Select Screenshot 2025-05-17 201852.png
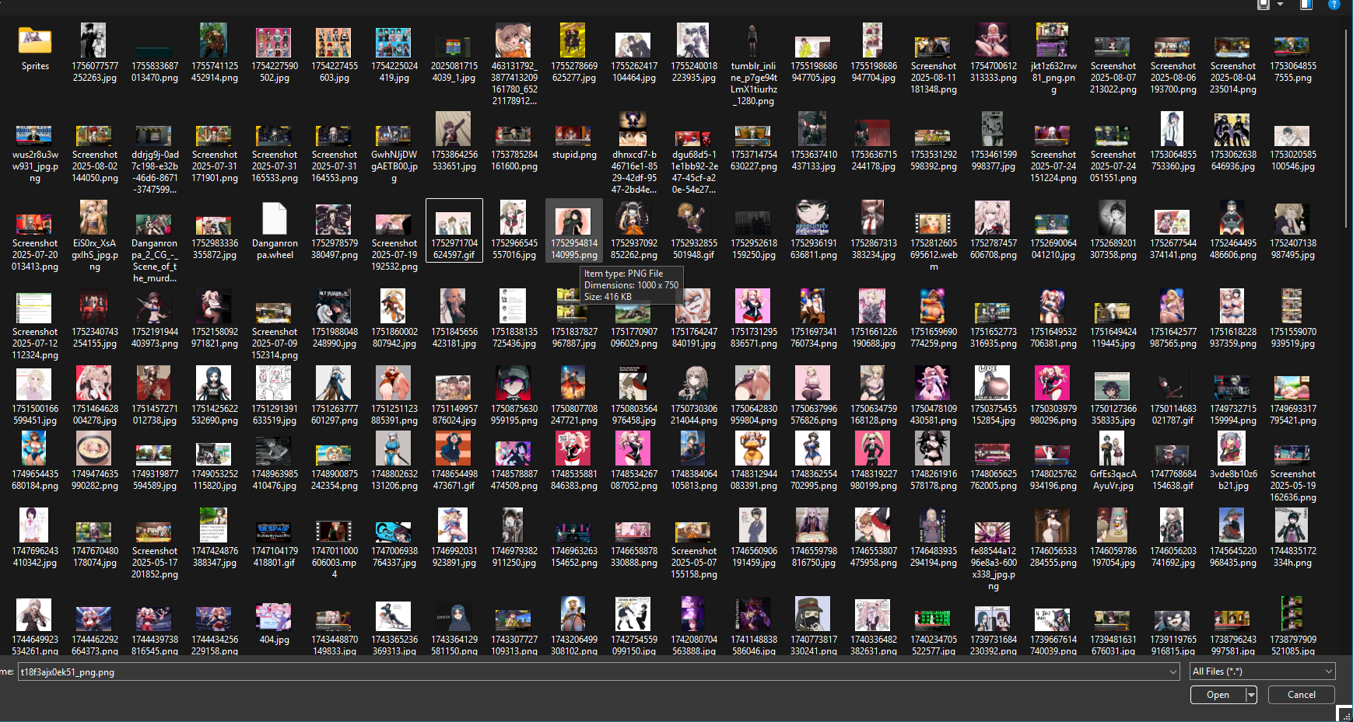 tap(155, 532)
